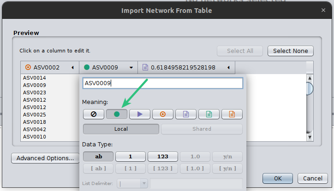
Task: Choose the purple Interaction Type arrow icon
Action: click(140, 114)
